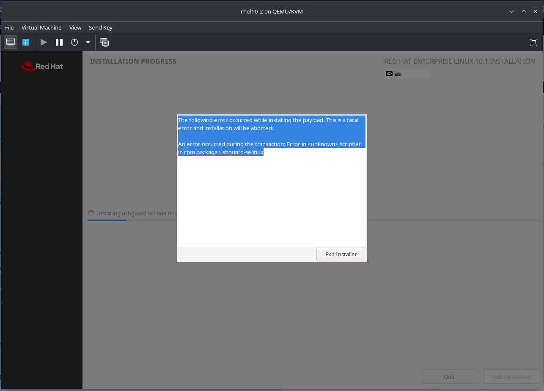Power on the virtual machine
The height and width of the screenshot is (391, 544).
pos(44,42)
